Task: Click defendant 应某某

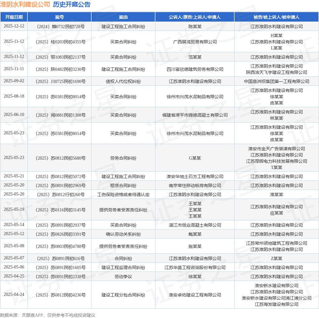Action: [x=277, y=213]
